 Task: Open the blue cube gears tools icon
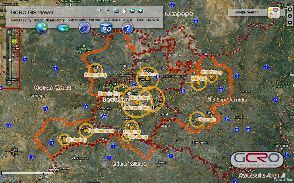106,28
